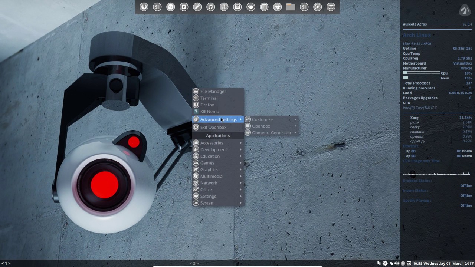Viewport: 475px width, 267px height.
Task: Choose Terminal in the Openbox menu
Action: point(218,98)
